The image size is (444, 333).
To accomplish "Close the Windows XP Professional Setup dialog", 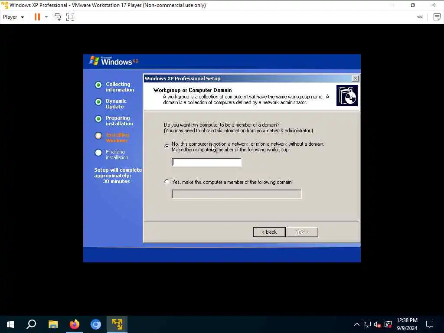I will tap(356, 78).
